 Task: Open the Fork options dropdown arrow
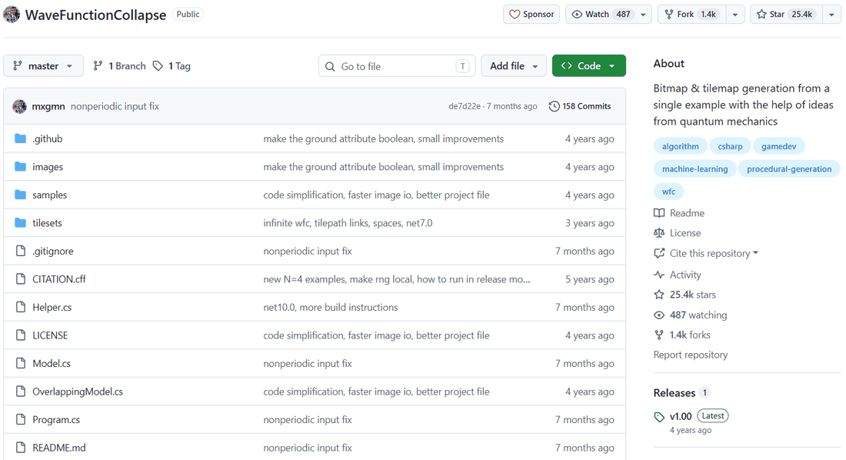click(734, 14)
